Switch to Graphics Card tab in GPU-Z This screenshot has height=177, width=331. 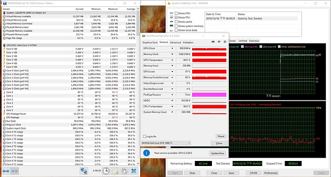150,43
